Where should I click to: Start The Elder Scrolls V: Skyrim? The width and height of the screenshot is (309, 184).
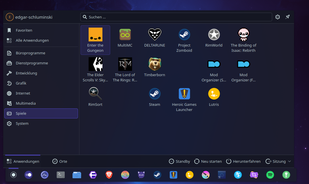96,70
